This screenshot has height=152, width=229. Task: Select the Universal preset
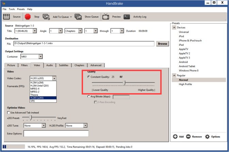click(184, 32)
